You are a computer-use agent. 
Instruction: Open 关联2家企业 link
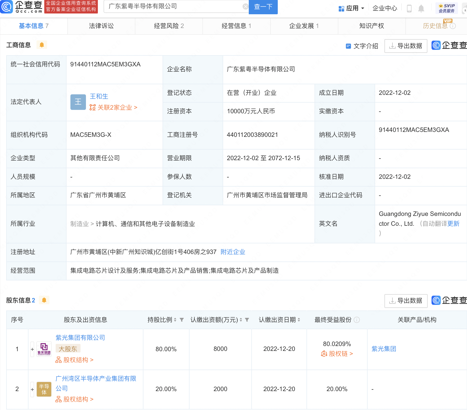coord(113,108)
